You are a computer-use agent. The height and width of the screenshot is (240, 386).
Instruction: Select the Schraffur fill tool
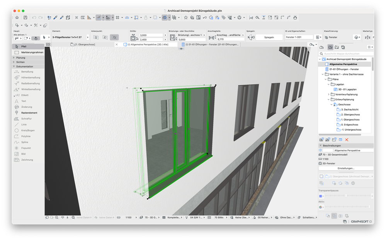tap(26, 119)
